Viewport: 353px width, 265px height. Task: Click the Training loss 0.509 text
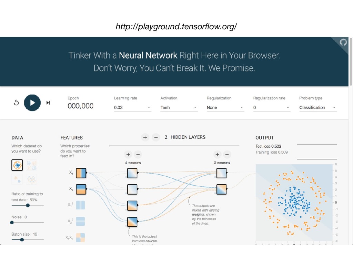point(272,152)
